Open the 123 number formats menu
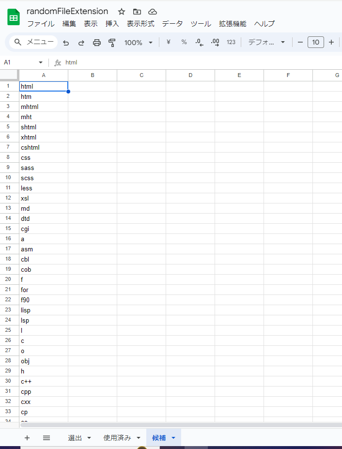Image resolution: width=342 pixels, height=449 pixels. (x=231, y=42)
